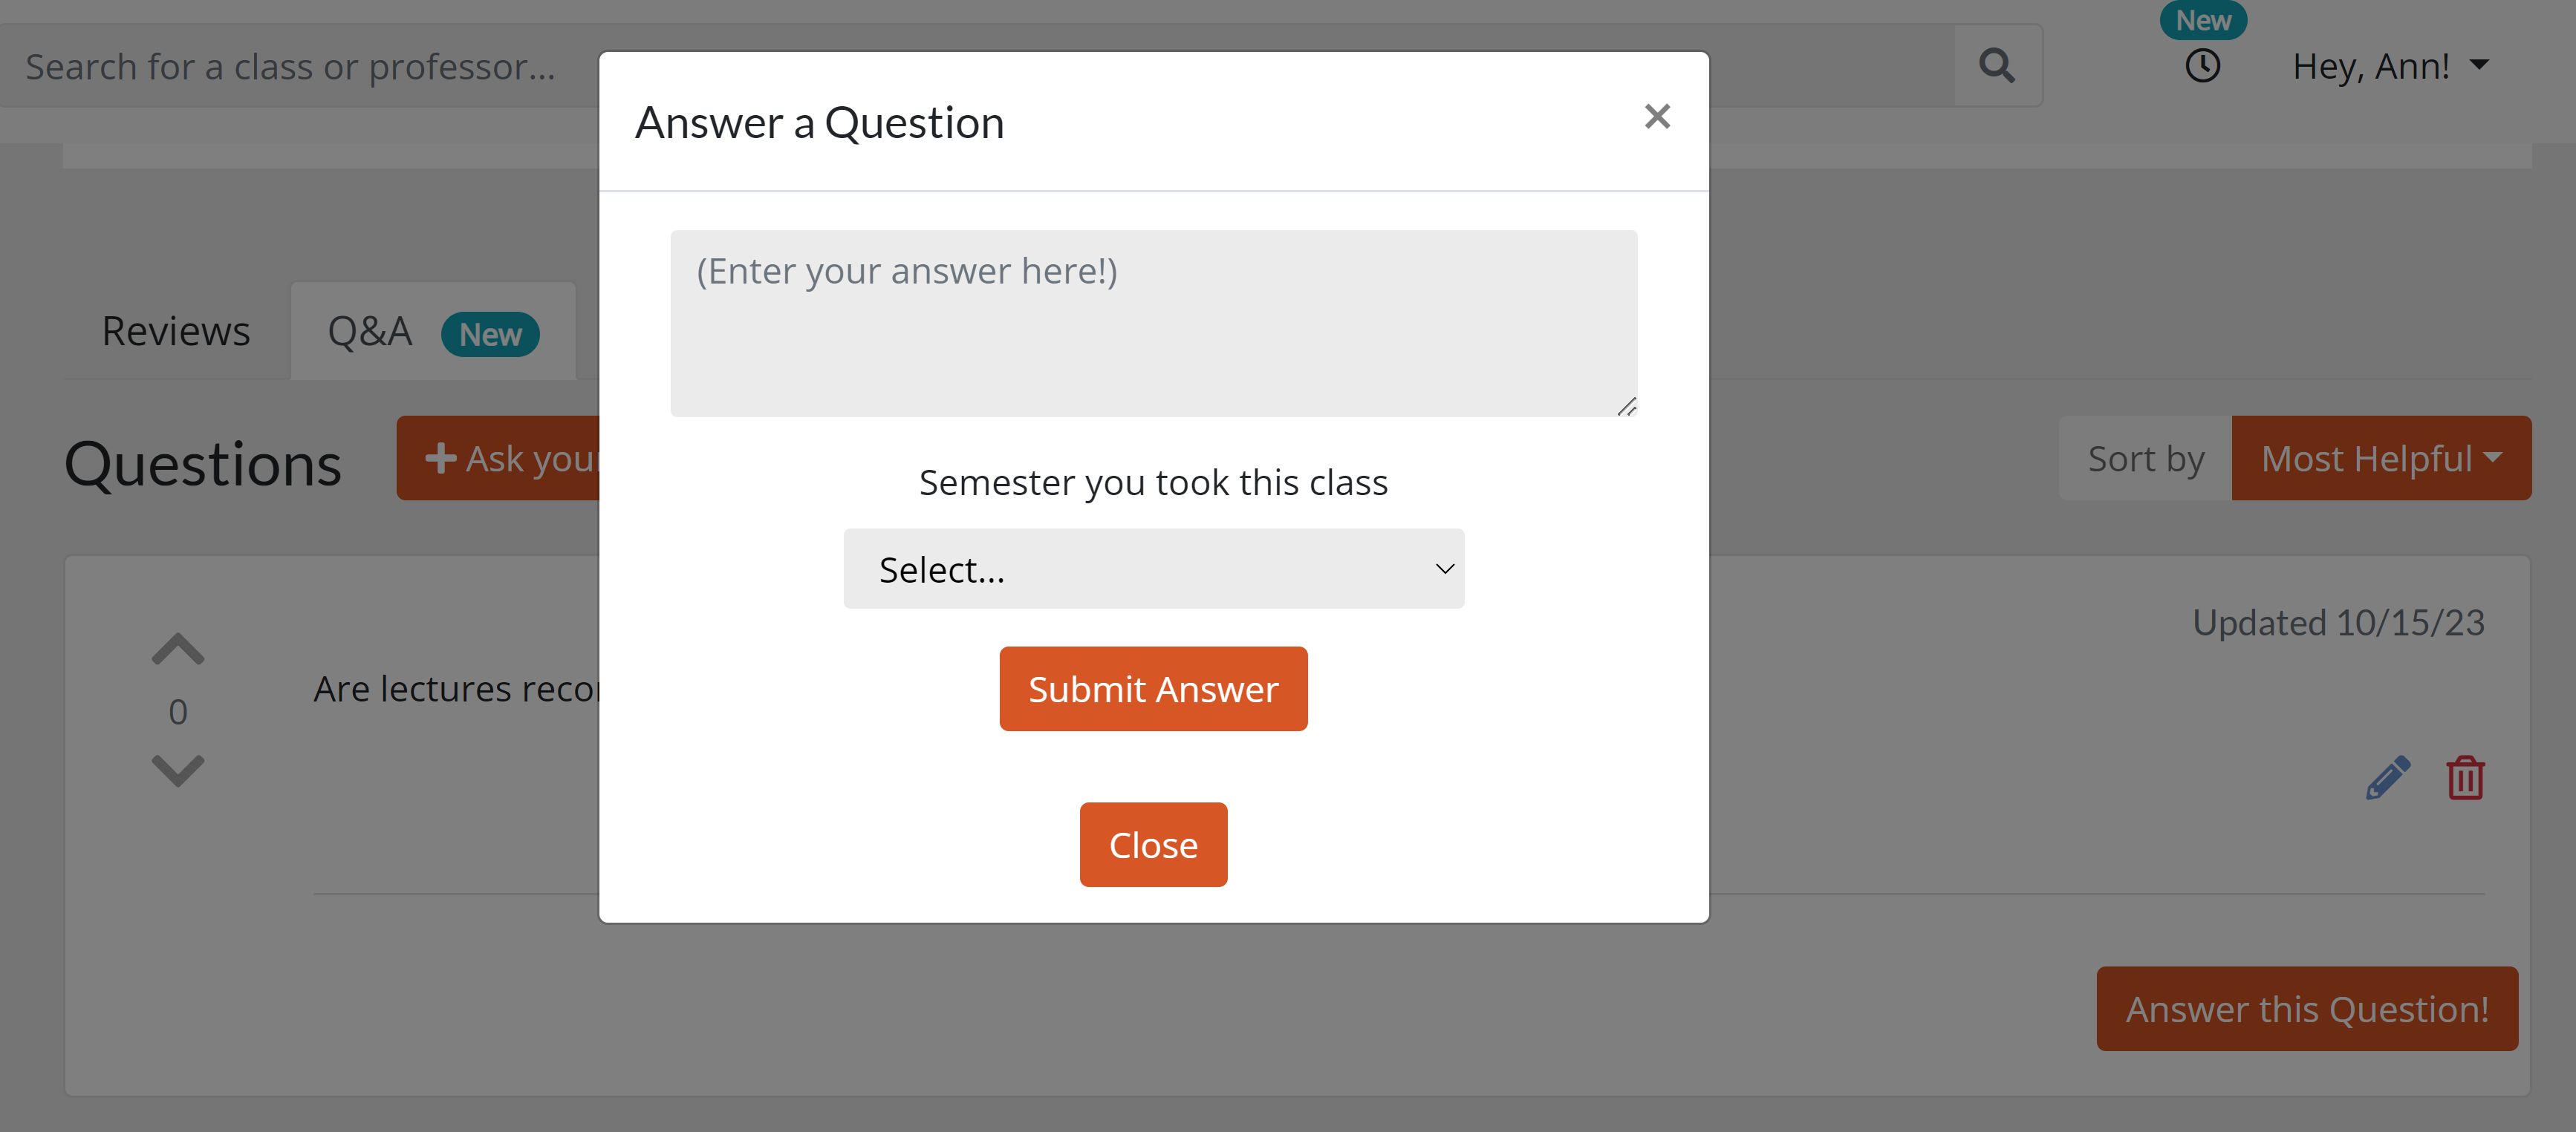
Task: Open the Most Helpful sort dropdown
Action: [2382, 457]
